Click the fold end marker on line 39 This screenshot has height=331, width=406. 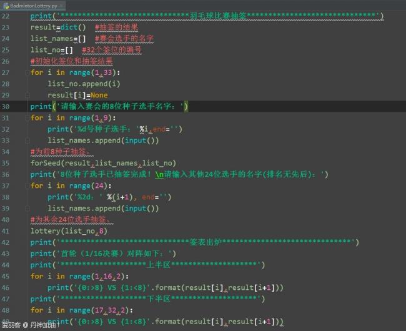point(26,208)
